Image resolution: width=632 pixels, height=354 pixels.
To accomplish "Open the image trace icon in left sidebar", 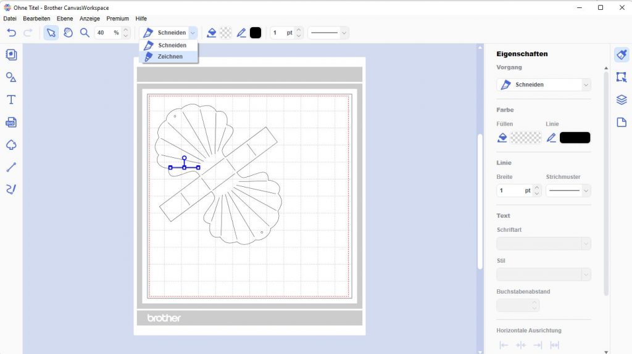I will click(x=11, y=144).
